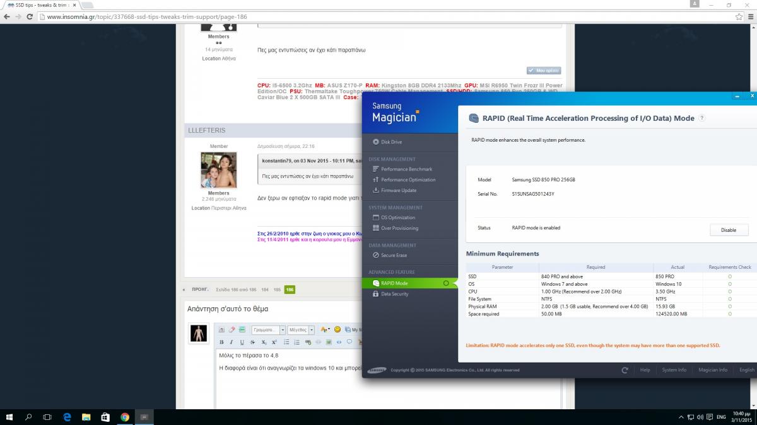The width and height of the screenshot is (757, 425).
Task: Open Disk Drive in Magician sidebar
Action: pos(391,142)
